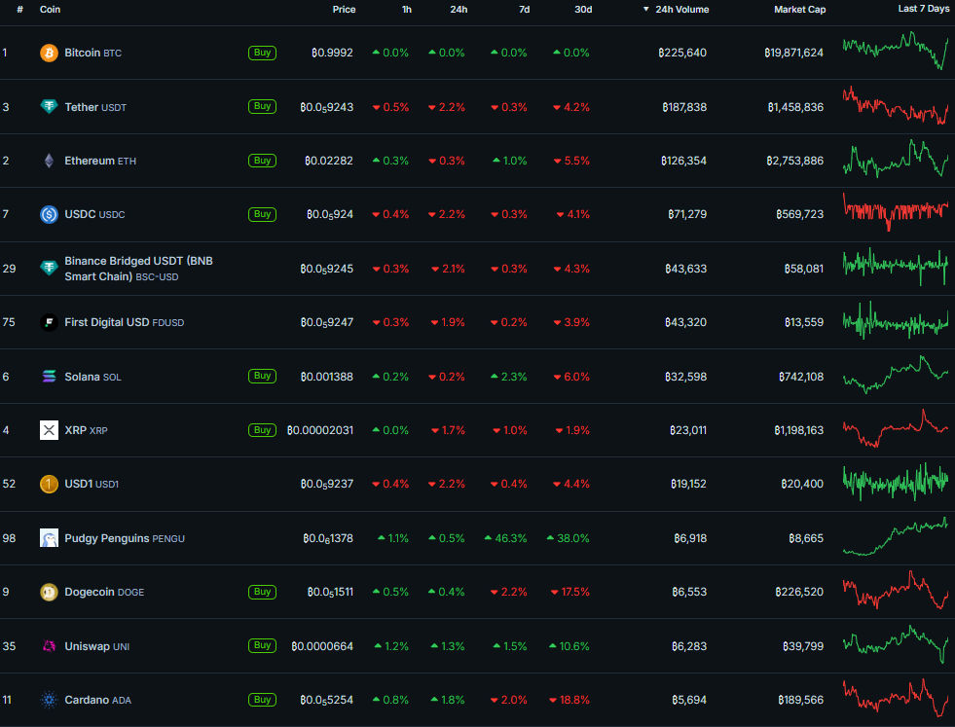Screen dimensions: 955x727
Task: Open XRP's 7-day sparkline chart
Action: coord(896,428)
